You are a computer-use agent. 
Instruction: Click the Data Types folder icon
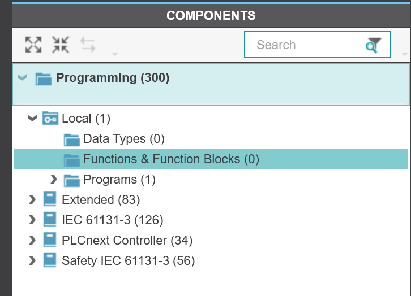pos(72,140)
